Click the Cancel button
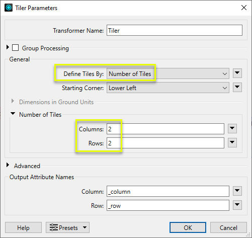This screenshot has width=252, height=238. tap(228, 227)
